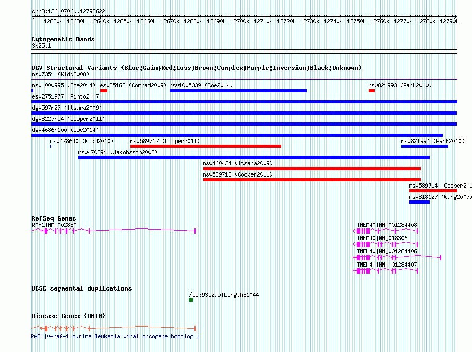
Task: Click the orange RAF1 OMIM disease gene model
Action: pos(113,328)
